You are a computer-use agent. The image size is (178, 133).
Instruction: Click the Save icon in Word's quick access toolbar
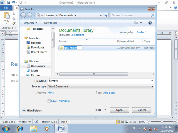(x=9, y=2)
